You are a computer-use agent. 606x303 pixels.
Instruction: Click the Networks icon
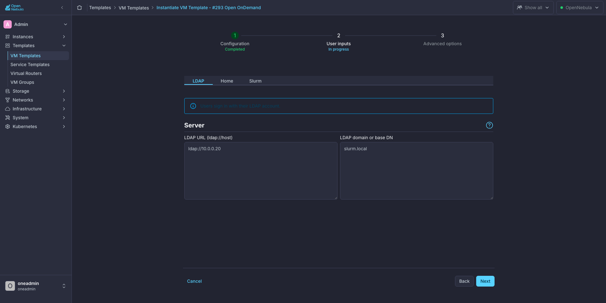(x=8, y=100)
